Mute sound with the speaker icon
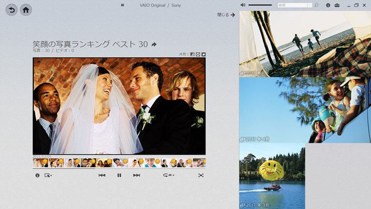The width and height of the screenshot is (371, 209). point(243,5)
